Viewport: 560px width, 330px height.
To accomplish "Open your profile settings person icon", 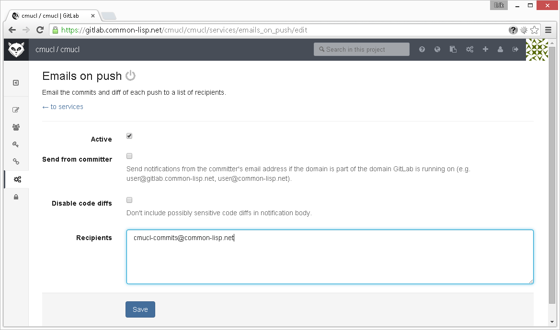I will (x=501, y=49).
